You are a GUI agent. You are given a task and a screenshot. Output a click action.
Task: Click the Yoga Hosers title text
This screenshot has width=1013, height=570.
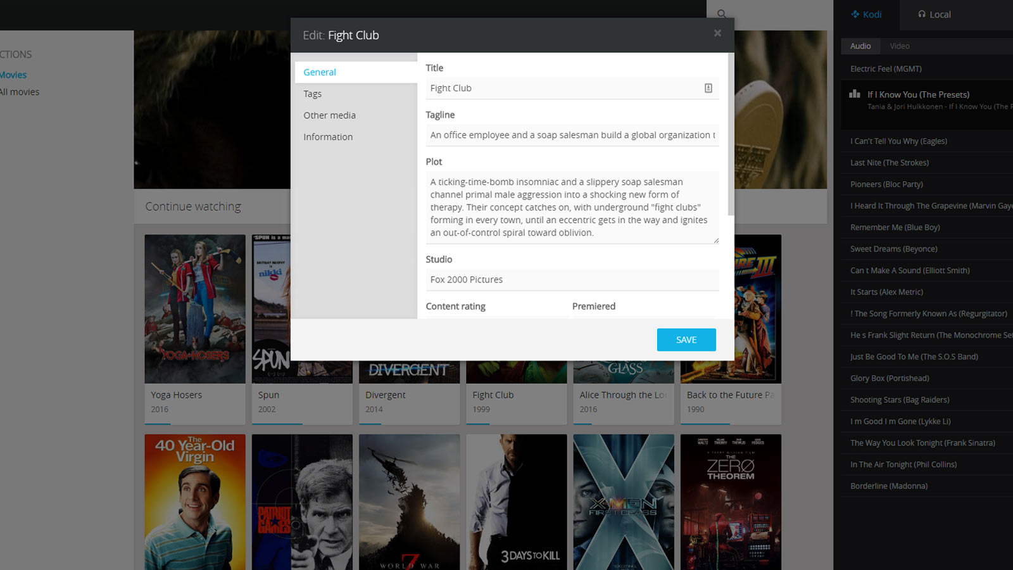(177, 395)
